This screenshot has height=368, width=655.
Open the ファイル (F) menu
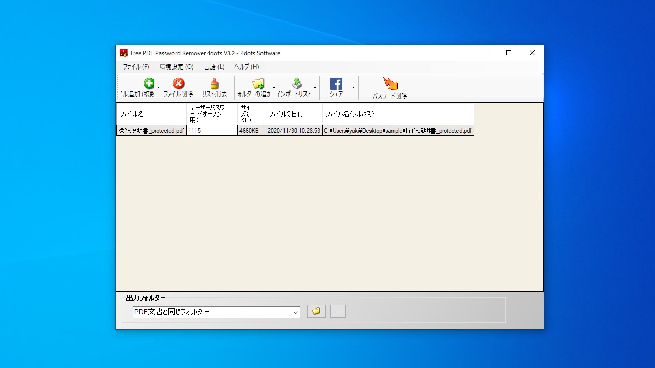[136, 67]
